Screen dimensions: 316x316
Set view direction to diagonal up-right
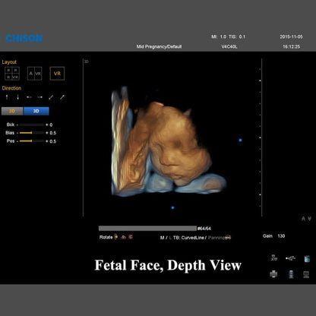pos(62,97)
